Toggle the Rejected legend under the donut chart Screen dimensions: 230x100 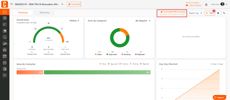(x=140, y=54)
